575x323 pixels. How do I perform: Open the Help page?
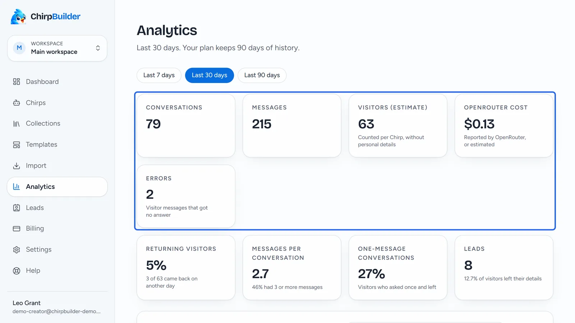coord(57,271)
